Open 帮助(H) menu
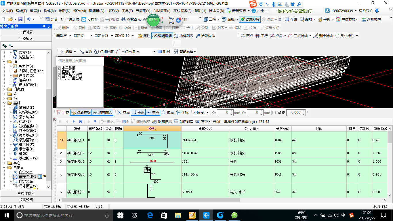Screen dimensions: 393x221 pos(200,11)
